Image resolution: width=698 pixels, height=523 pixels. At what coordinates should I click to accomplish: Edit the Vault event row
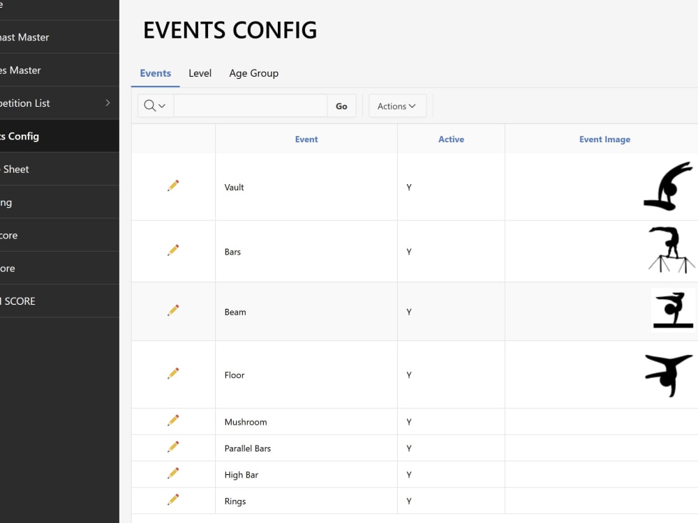click(x=173, y=186)
